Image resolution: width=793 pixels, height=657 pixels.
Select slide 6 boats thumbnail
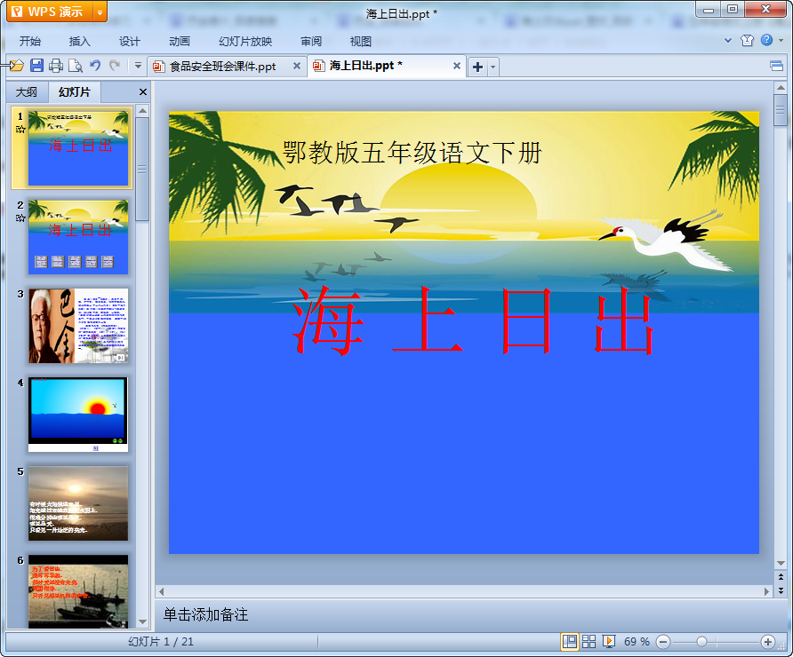pyautogui.click(x=78, y=591)
